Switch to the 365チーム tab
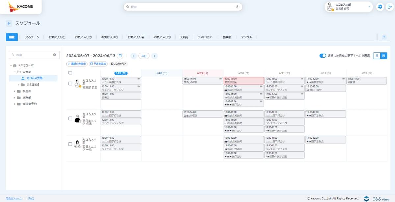395x202 pixels. click(x=32, y=37)
